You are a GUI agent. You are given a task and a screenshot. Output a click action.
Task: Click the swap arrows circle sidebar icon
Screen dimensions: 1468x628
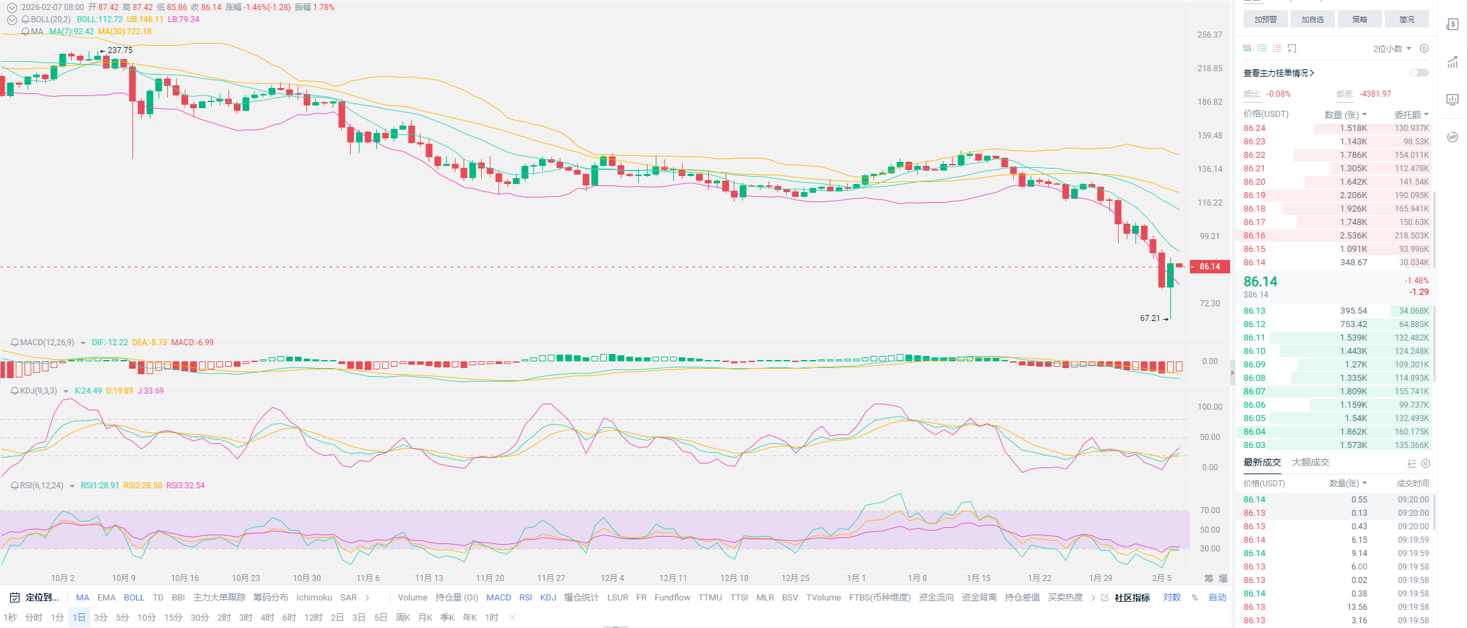tap(1452, 137)
